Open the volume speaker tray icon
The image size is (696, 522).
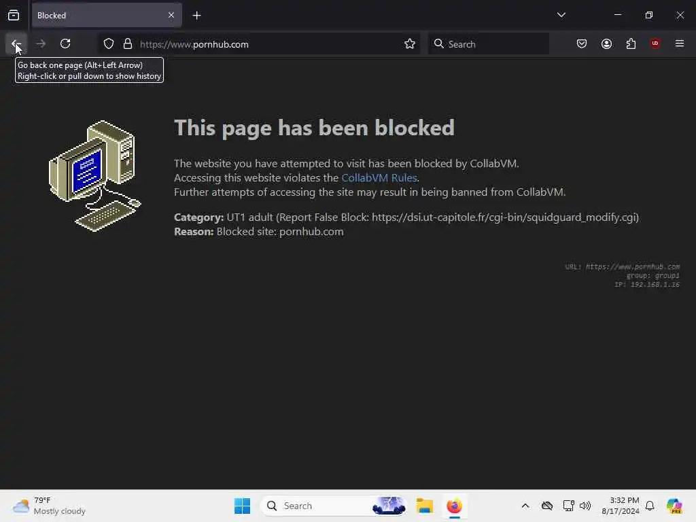[585, 506]
